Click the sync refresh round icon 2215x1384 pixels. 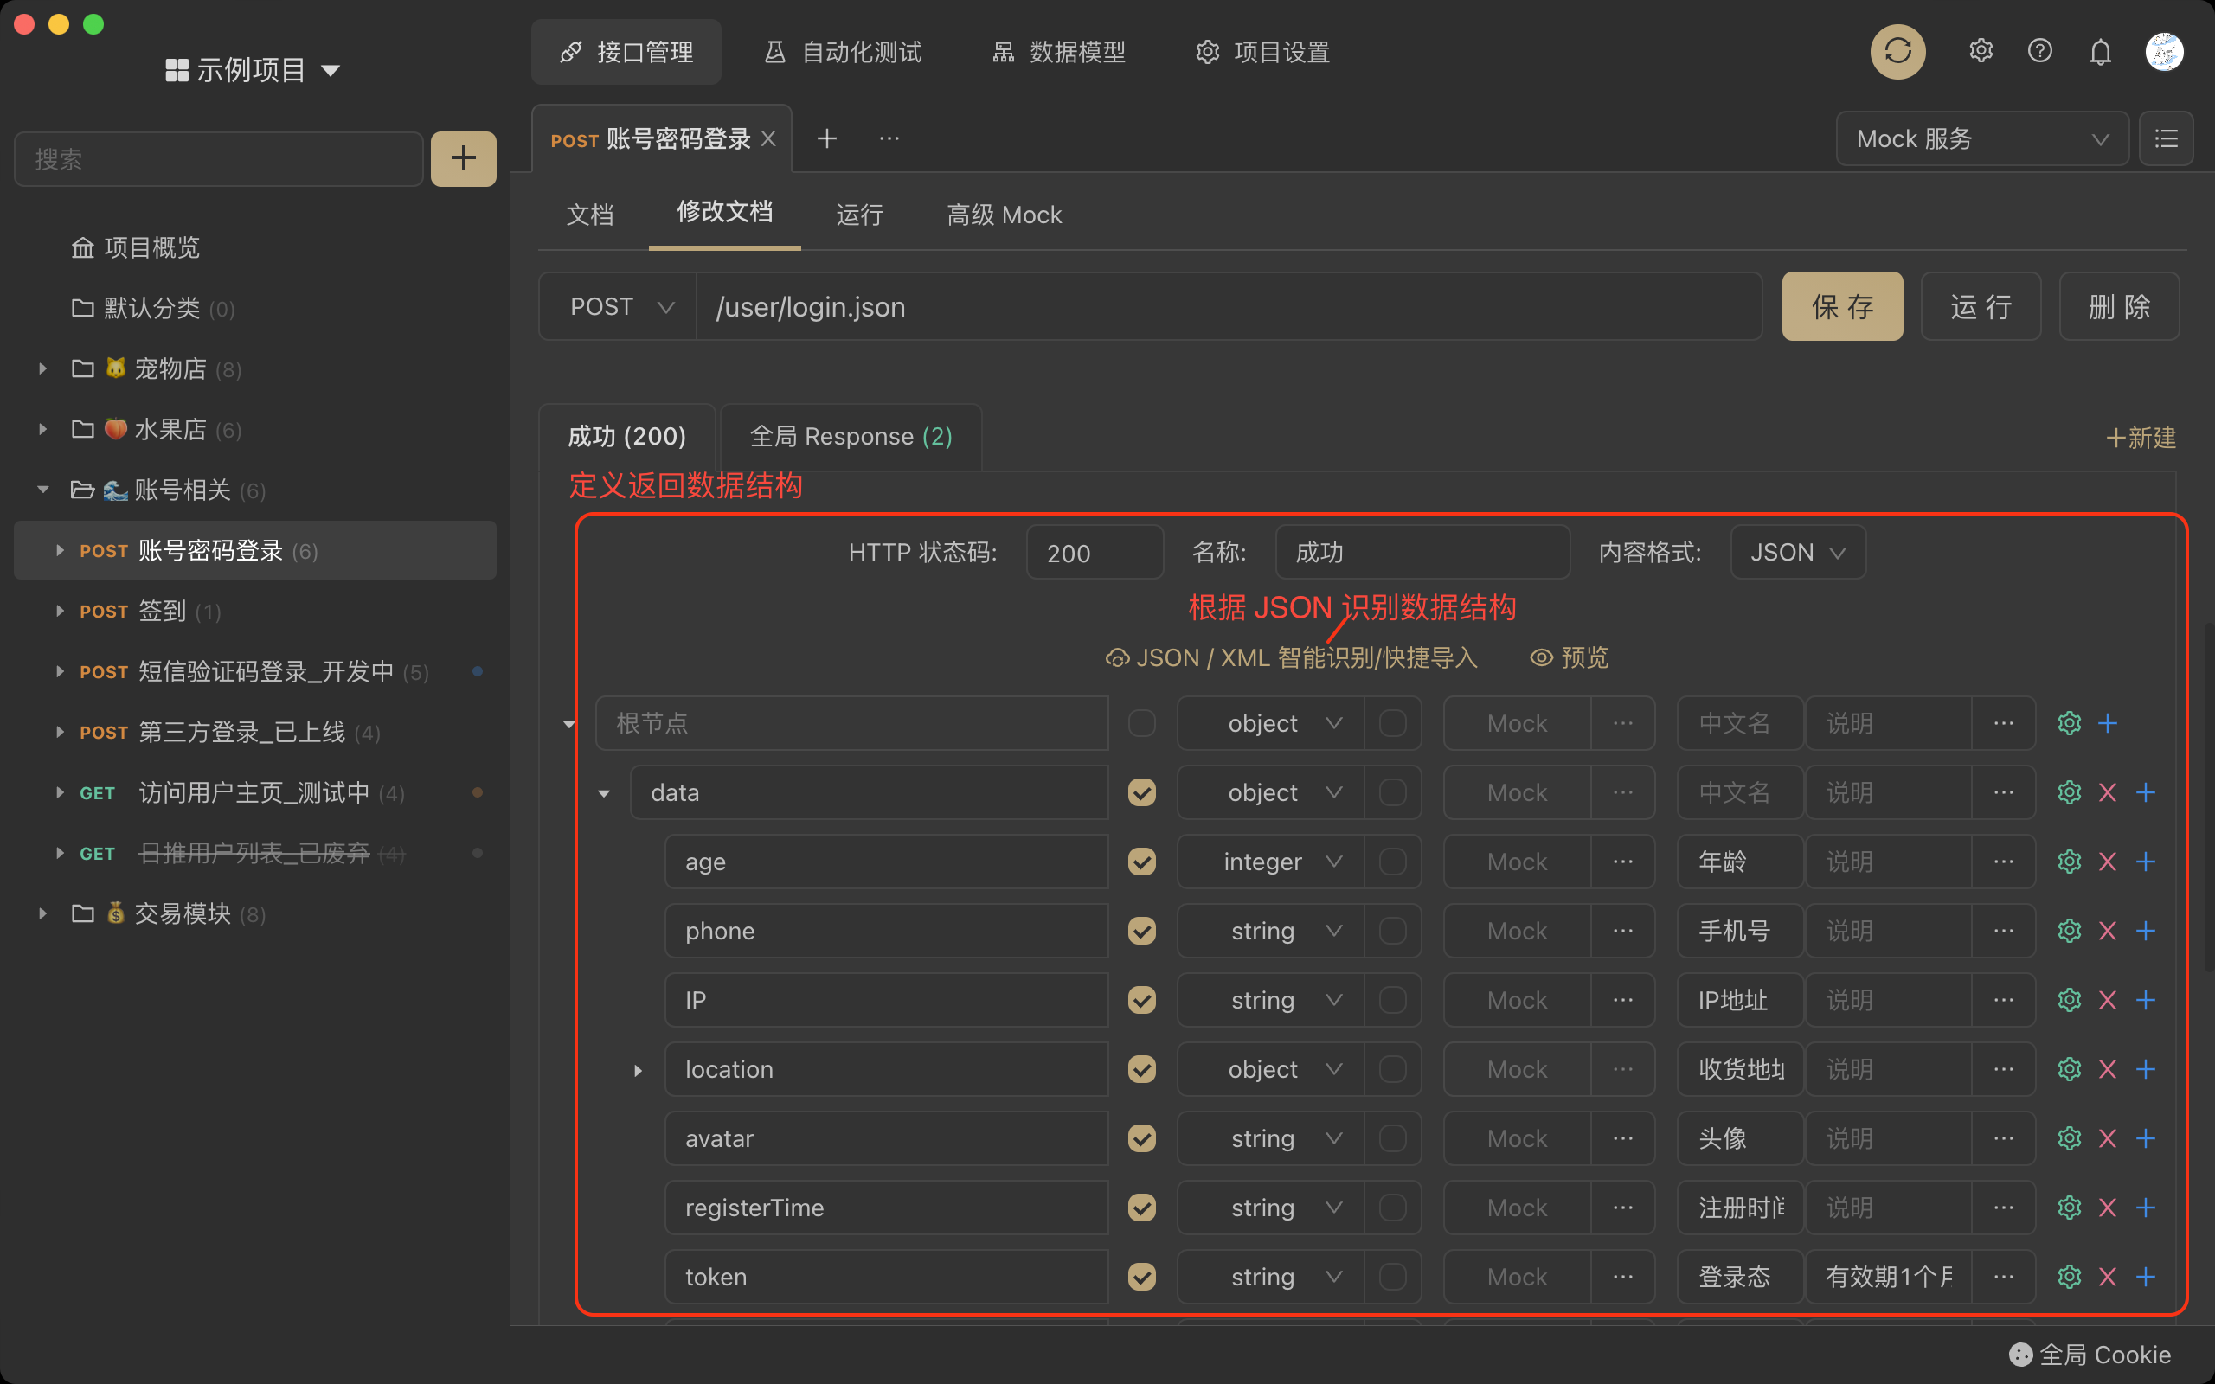[x=1897, y=51]
